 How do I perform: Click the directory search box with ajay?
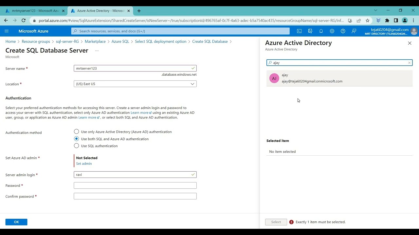point(339,63)
